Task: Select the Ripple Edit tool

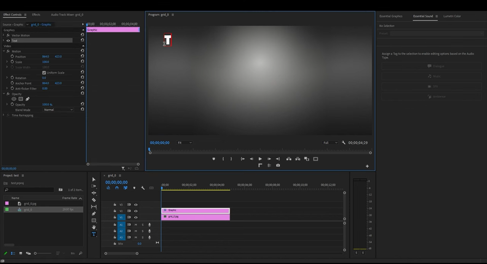Action: click(94, 193)
